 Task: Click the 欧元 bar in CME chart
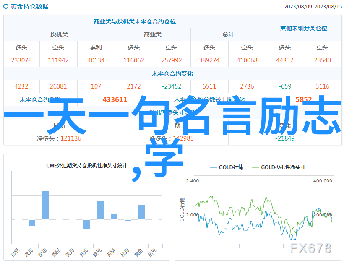pos(100,210)
